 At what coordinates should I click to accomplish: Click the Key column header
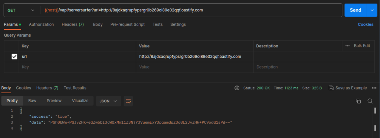click(x=25, y=46)
